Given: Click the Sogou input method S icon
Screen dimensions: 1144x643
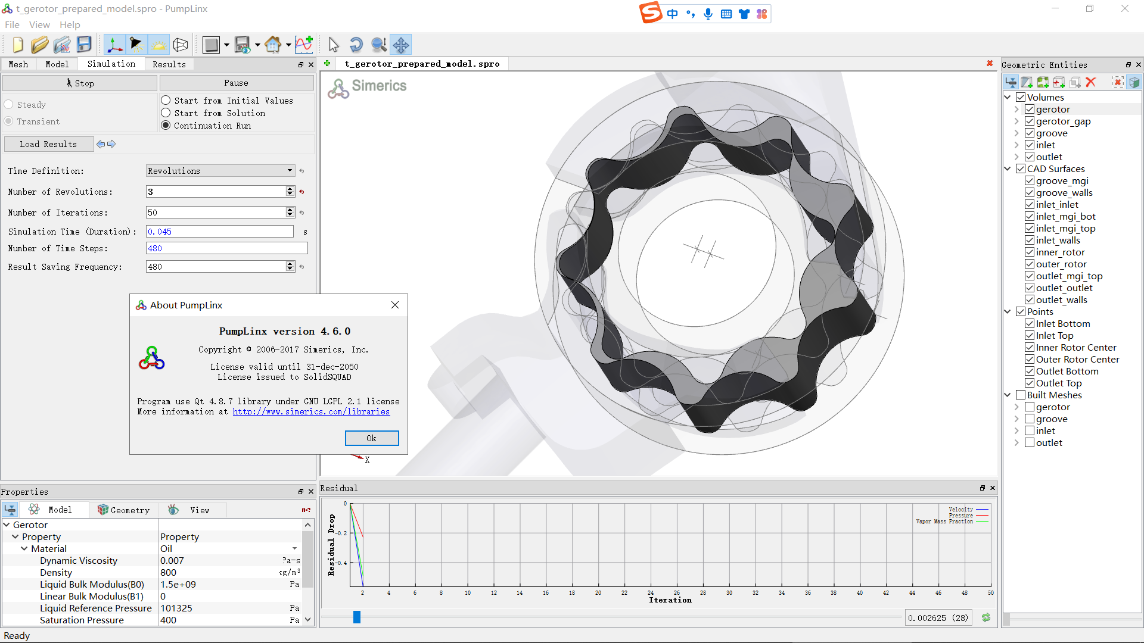Looking at the screenshot, I should click(651, 13).
